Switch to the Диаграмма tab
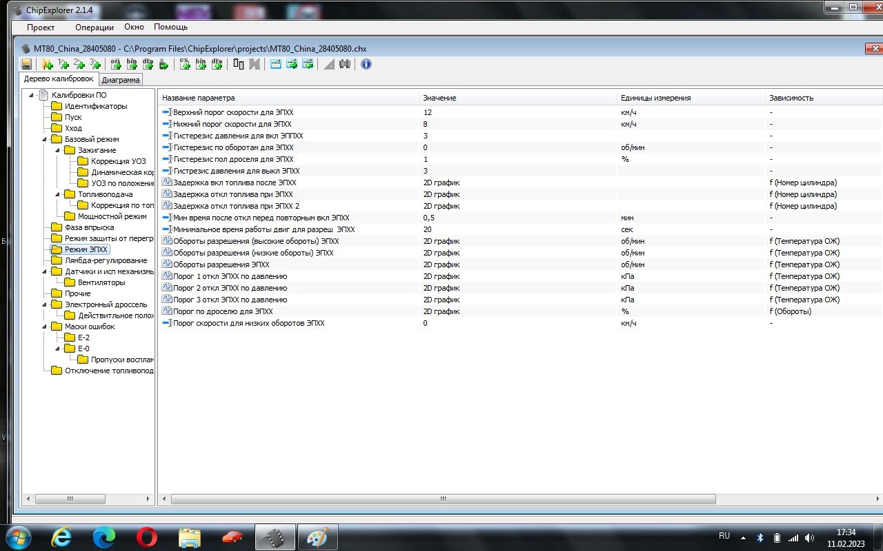 coord(121,80)
